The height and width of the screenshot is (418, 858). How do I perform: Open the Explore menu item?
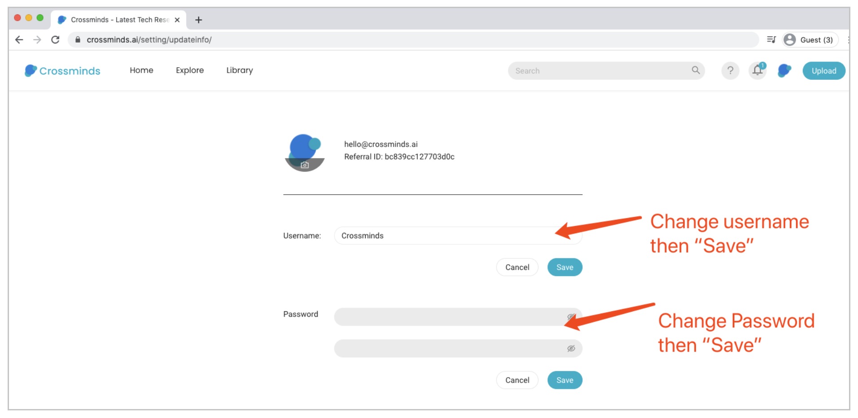coord(190,70)
